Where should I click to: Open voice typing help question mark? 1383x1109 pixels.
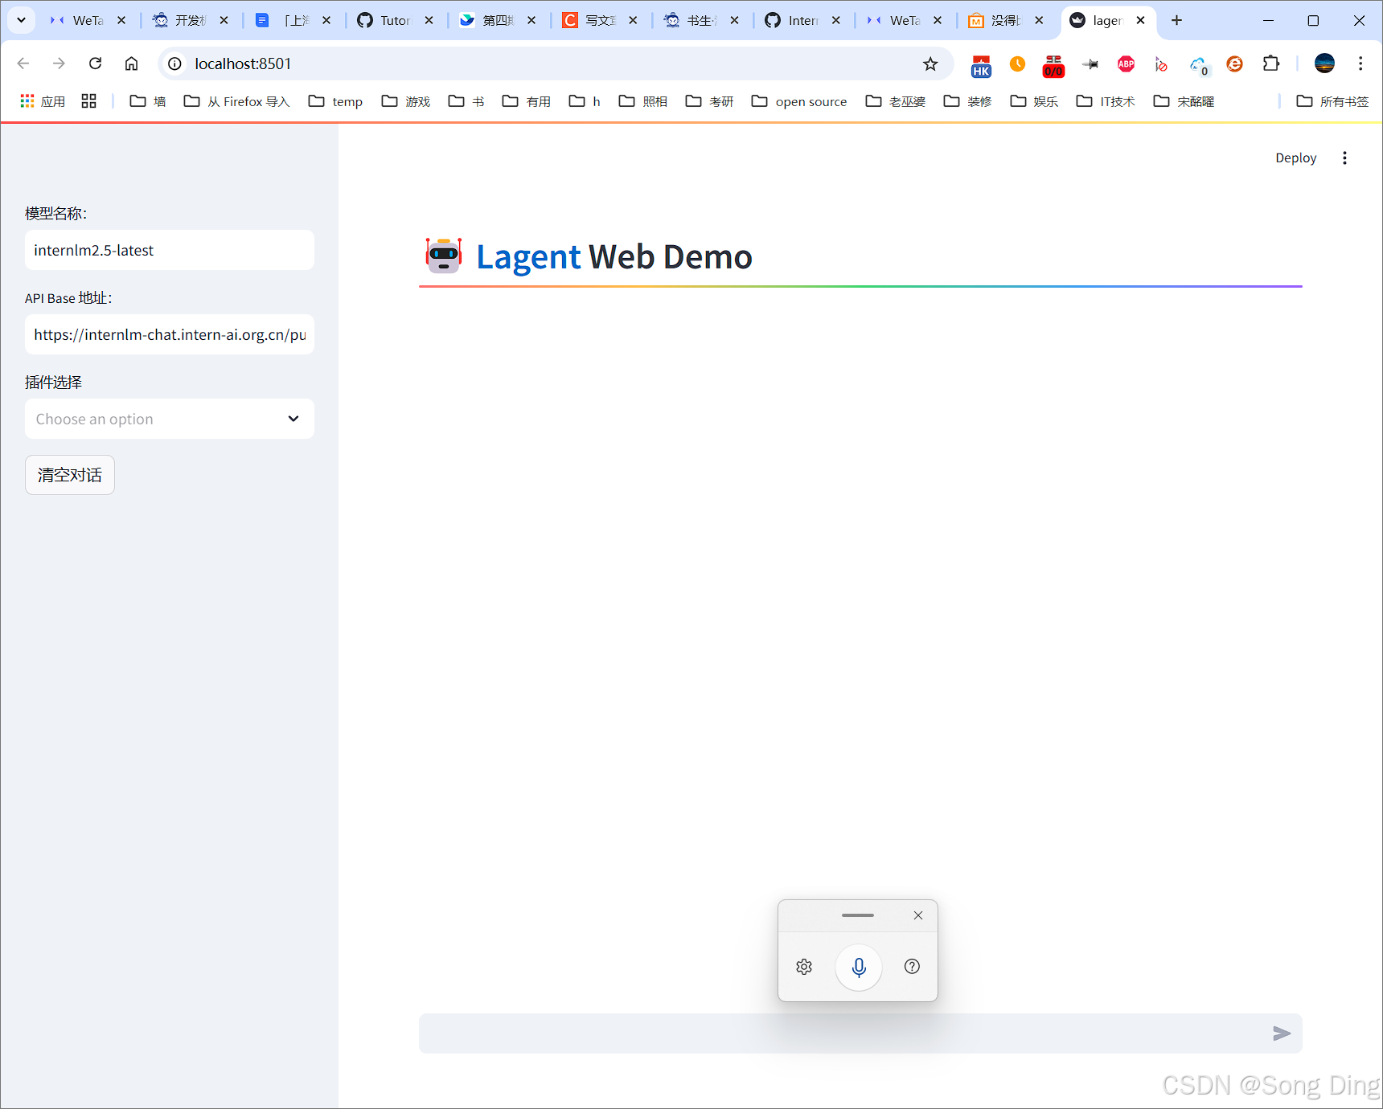coord(912,967)
